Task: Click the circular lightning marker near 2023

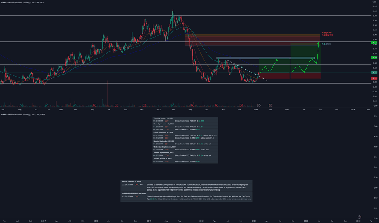Action: tap(259, 105)
